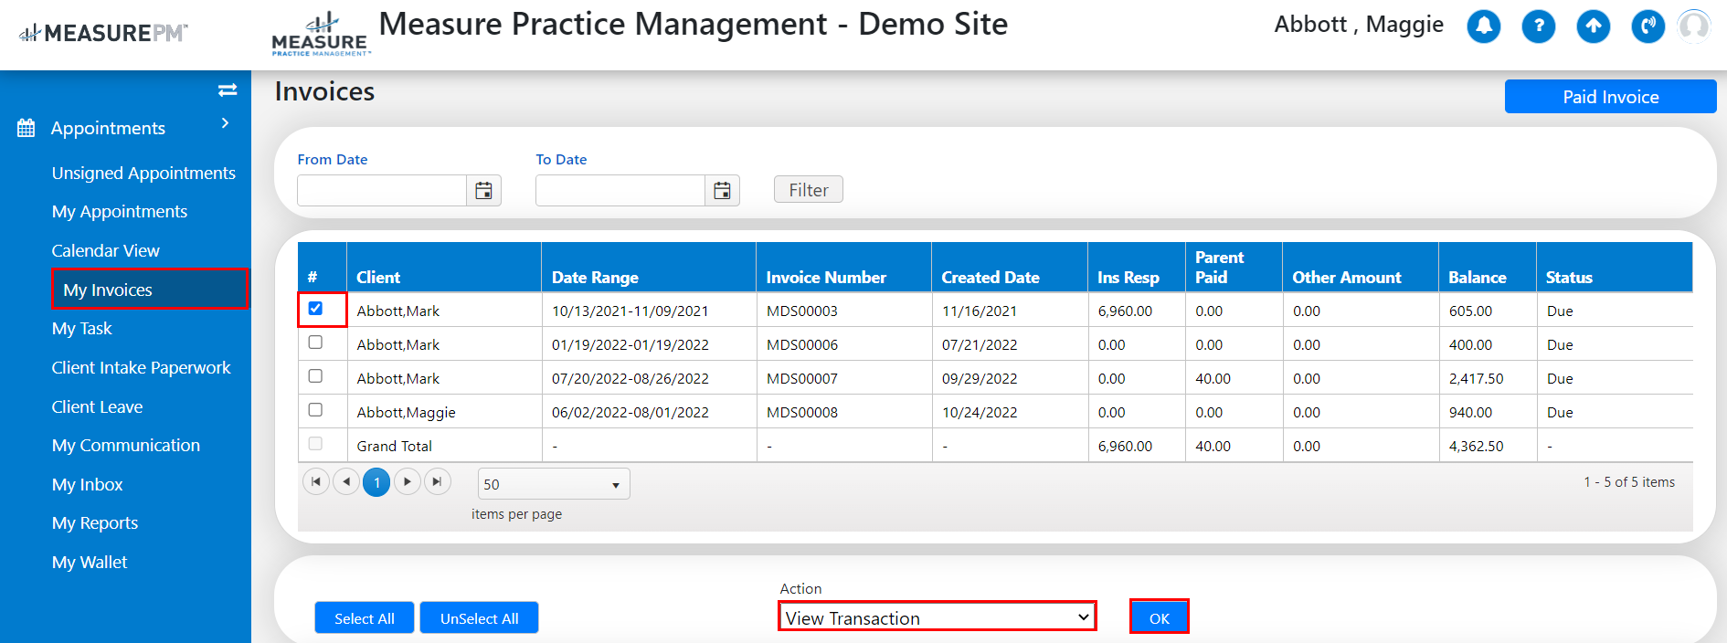Go to the first page of results
The image size is (1727, 643).
click(x=316, y=481)
